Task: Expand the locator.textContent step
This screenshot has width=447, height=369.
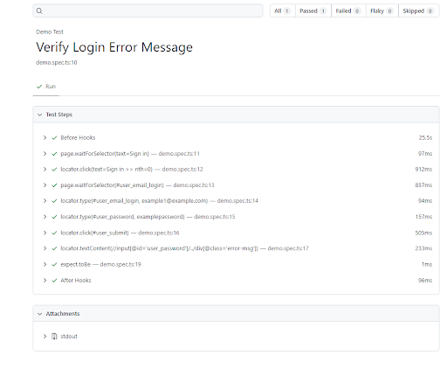Action: [45, 248]
